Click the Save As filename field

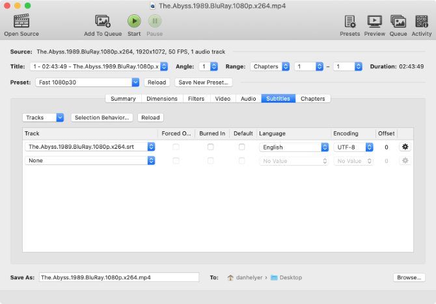[x=119, y=277]
